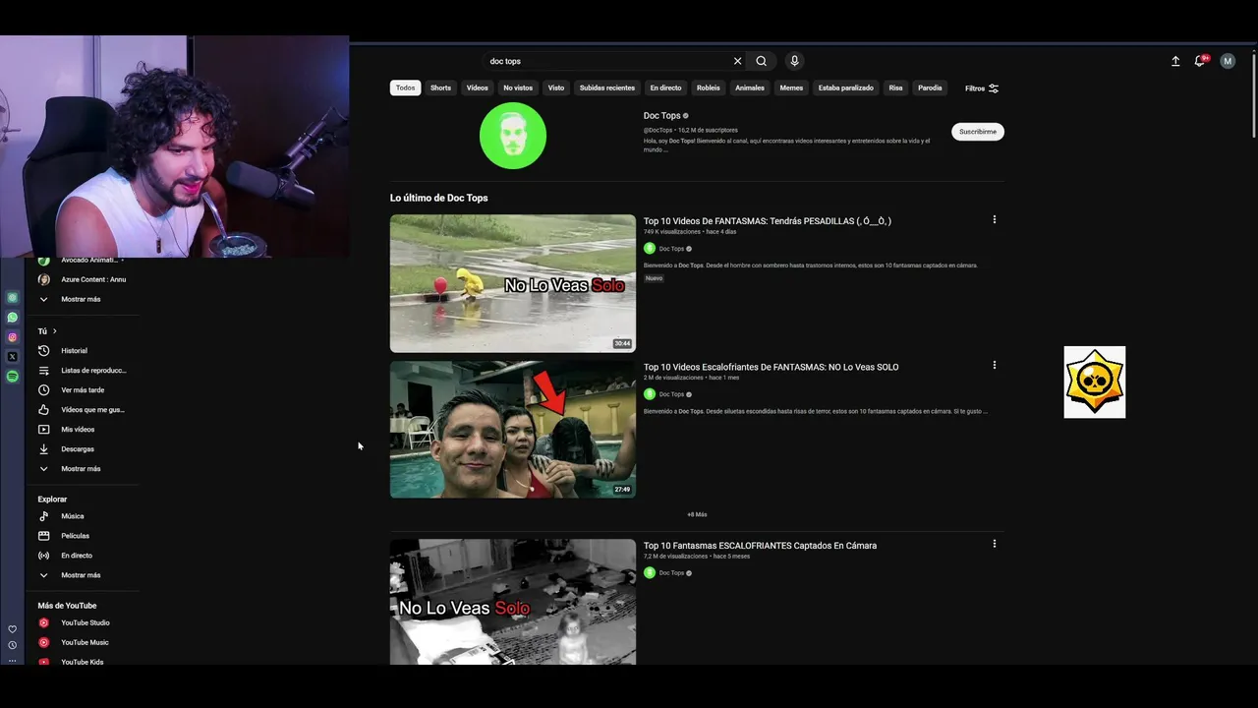Select the Vídeos filter chip
Image resolution: width=1258 pixels, height=708 pixels.
[478, 88]
